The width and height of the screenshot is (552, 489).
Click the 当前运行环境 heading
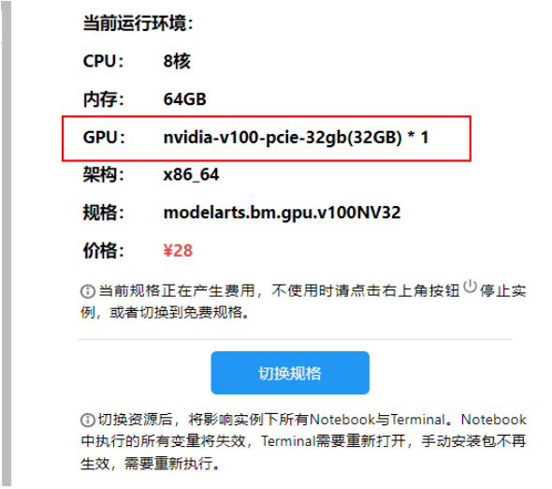pyautogui.click(x=138, y=23)
